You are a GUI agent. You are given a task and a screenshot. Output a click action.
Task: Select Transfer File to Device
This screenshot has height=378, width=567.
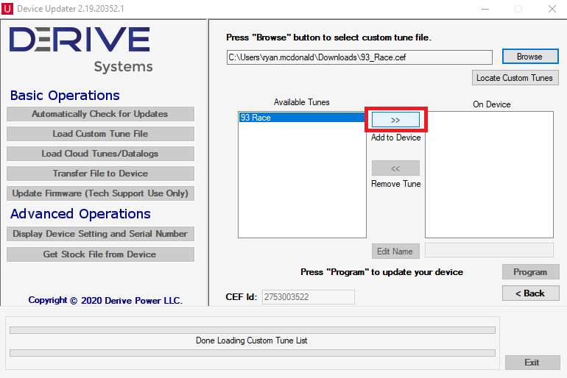[x=100, y=174]
